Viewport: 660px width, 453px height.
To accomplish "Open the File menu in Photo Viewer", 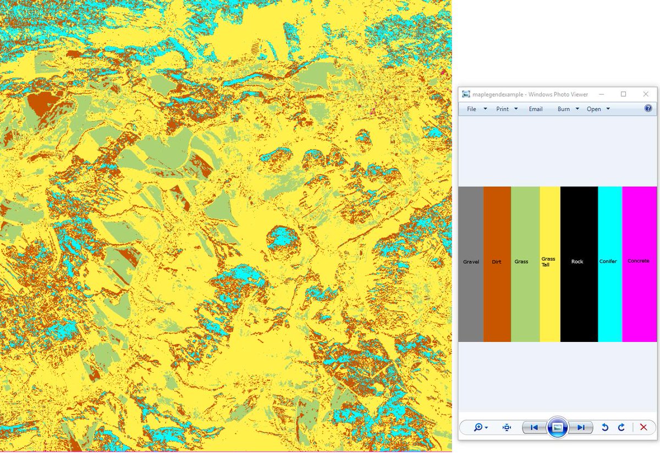I will coord(471,109).
